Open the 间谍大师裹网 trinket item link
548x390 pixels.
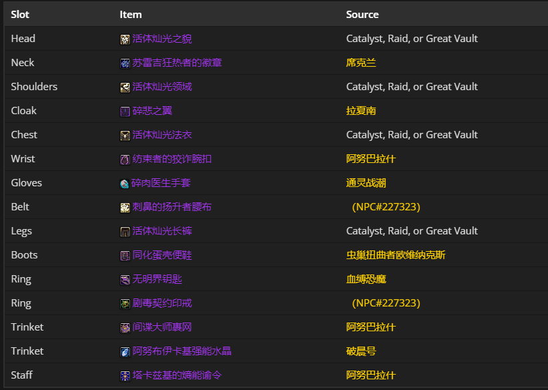tap(162, 327)
